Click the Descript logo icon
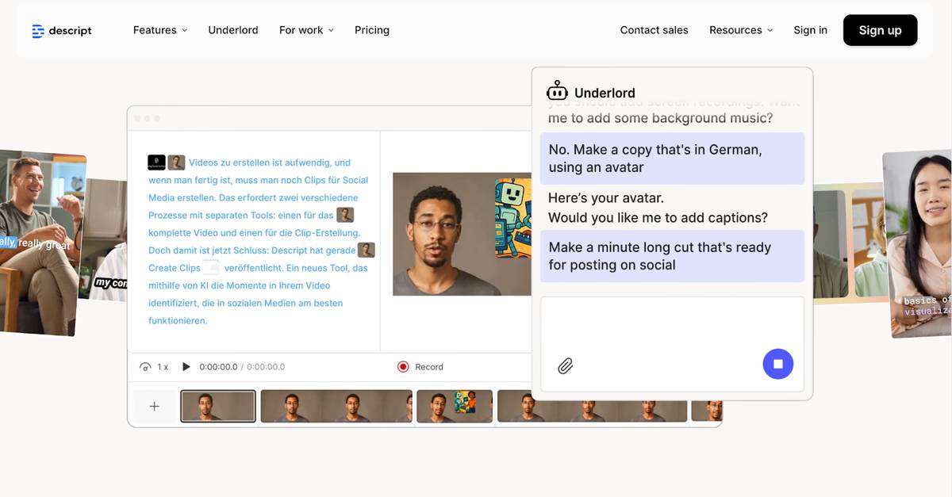Viewport: 952px width, 497px height. tap(38, 31)
